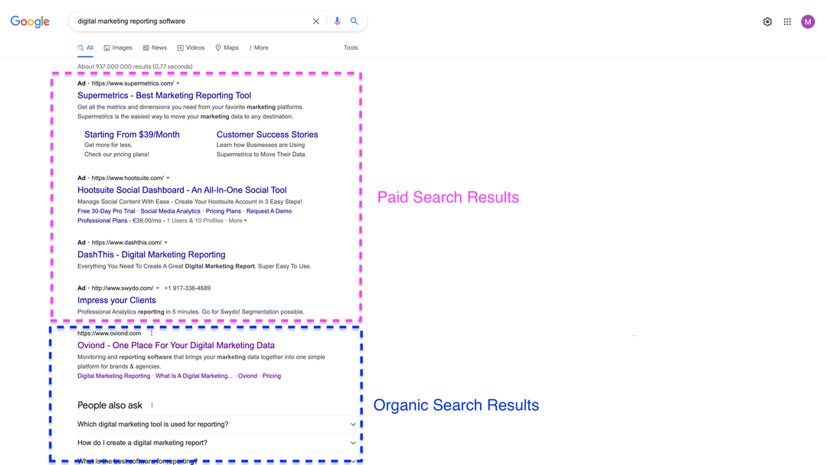Expand More under Hootsuite Professional Plans
Screen dimensions: 827x465
pos(238,221)
